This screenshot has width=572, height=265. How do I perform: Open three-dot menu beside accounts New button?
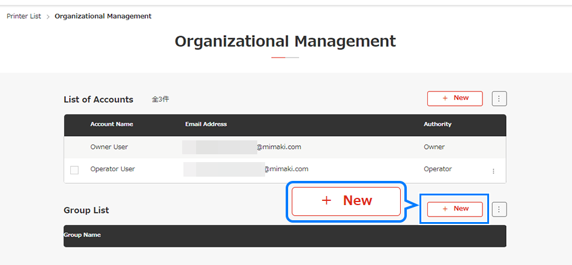tap(499, 99)
